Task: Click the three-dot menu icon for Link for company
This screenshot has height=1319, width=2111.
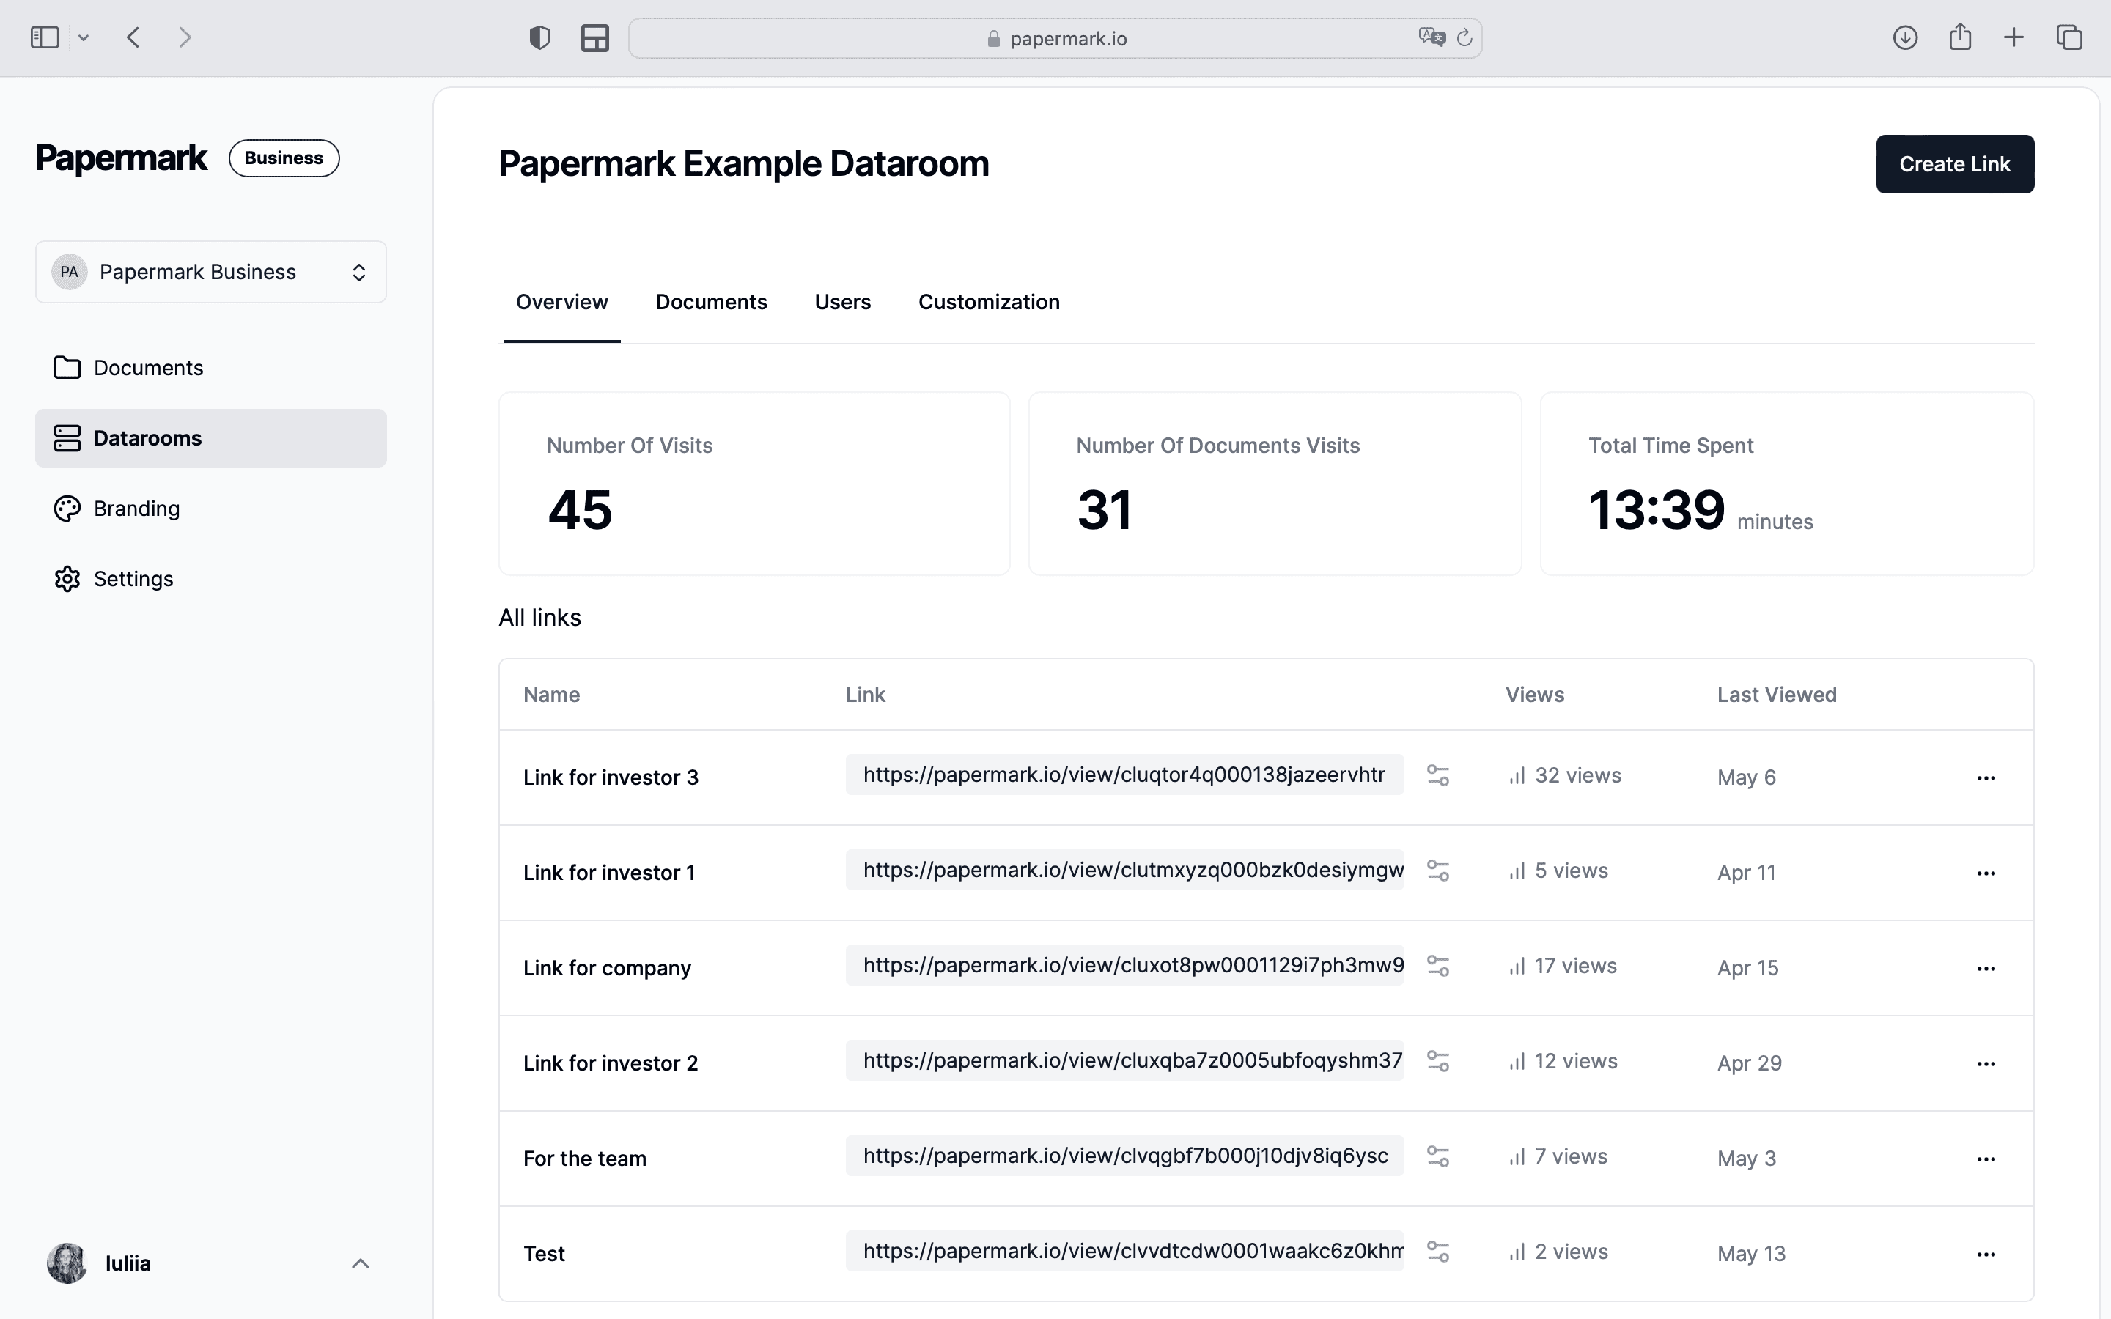Action: tap(1986, 968)
